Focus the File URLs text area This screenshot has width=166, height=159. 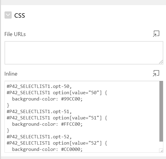click(x=84, y=53)
